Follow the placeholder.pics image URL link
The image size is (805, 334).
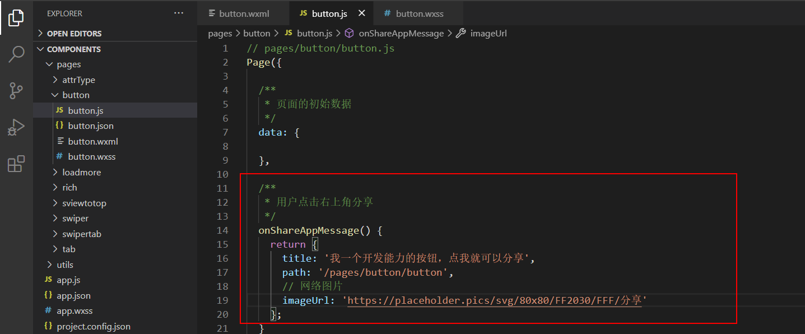pyautogui.click(x=495, y=300)
